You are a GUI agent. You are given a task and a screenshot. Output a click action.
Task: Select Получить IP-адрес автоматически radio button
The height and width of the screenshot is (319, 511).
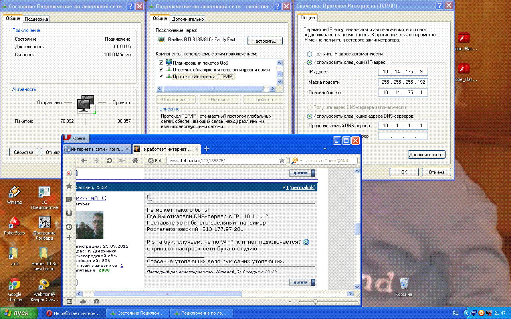[x=309, y=54]
